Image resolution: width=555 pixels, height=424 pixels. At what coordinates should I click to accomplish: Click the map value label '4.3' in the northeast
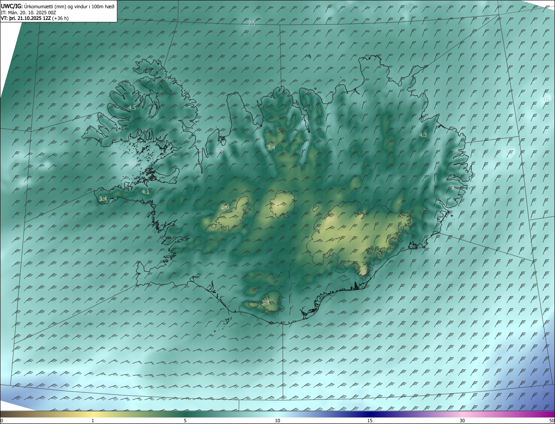(423, 135)
